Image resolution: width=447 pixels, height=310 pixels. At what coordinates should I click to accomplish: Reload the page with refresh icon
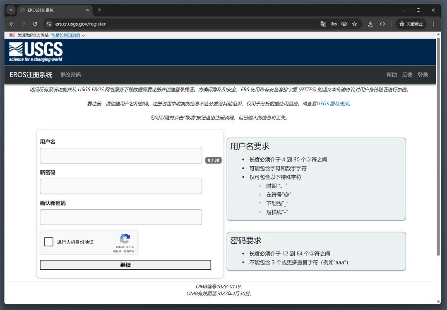point(35,24)
